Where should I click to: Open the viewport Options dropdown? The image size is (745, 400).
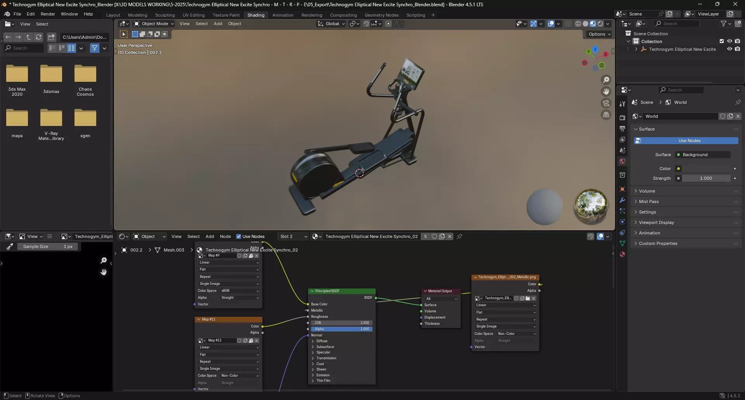(599, 34)
